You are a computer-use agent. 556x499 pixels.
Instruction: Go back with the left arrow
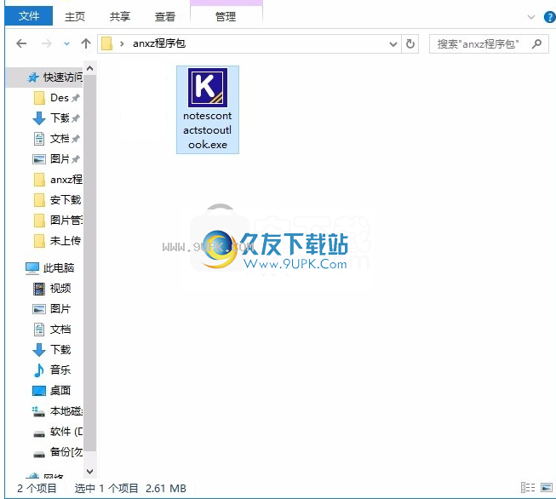(21, 43)
